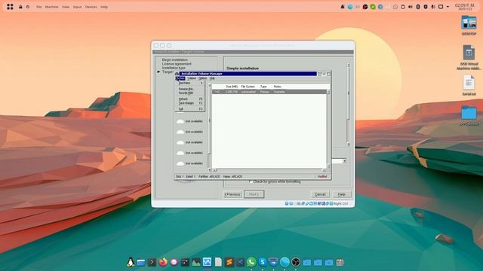
Task: Click the Size (MB) column header
Action: pos(232,87)
